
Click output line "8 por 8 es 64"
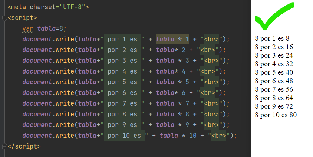click(x=274, y=98)
